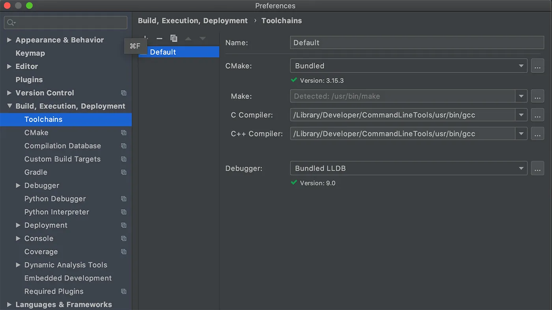
Task: Click the shared-settings icon next to Version Control
Action: [x=123, y=93]
